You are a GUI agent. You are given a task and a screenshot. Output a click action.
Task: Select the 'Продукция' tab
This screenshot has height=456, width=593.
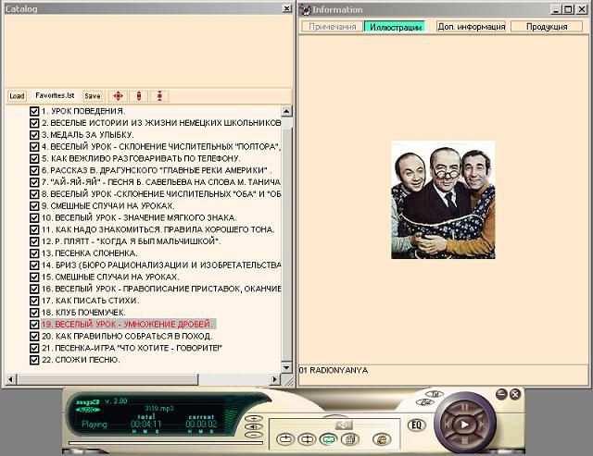(547, 27)
